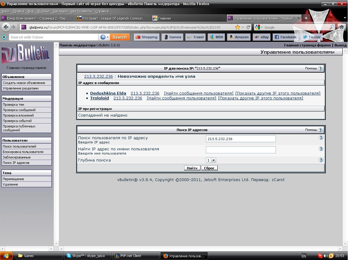Open a new tab with plus button
This screenshot has width=352, height=260.
click(x=306, y=18)
